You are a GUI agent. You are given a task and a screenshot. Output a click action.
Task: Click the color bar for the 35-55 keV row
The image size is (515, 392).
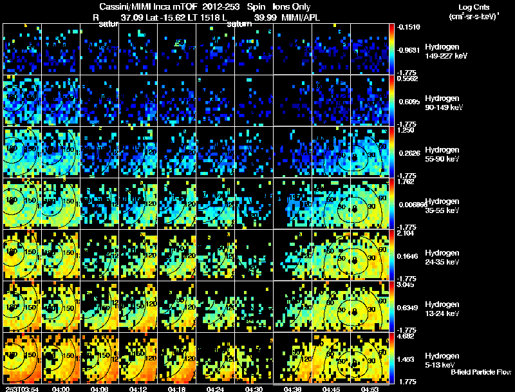click(x=392, y=203)
